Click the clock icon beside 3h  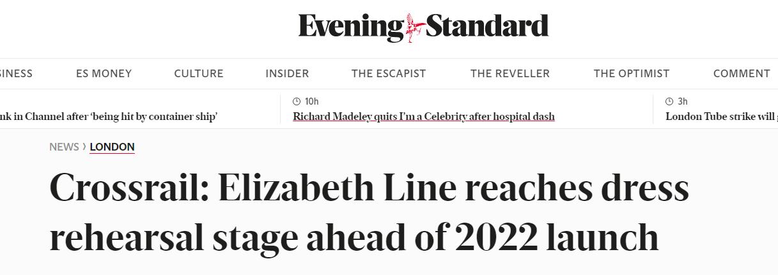pyautogui.click(x=669, y=101)
